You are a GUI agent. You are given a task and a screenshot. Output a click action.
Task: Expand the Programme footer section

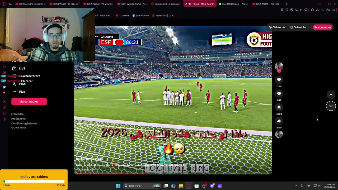[18, 119]
